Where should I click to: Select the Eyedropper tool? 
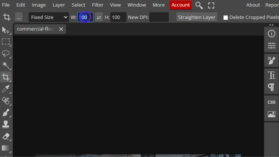click(6, 89)
